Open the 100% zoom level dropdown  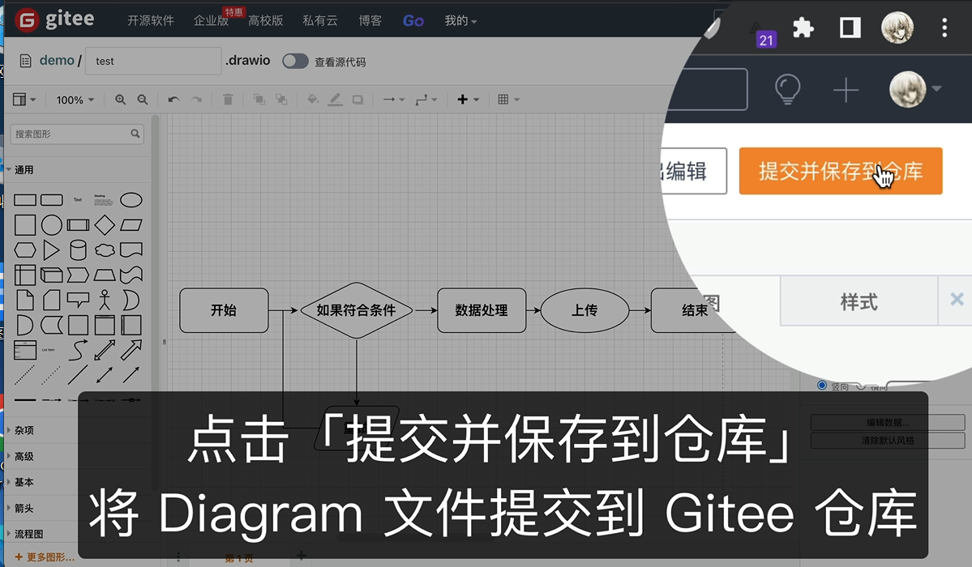pos(75,99)
